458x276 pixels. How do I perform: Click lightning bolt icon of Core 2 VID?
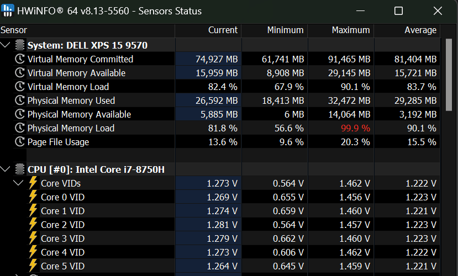click(x=33, y=224)
